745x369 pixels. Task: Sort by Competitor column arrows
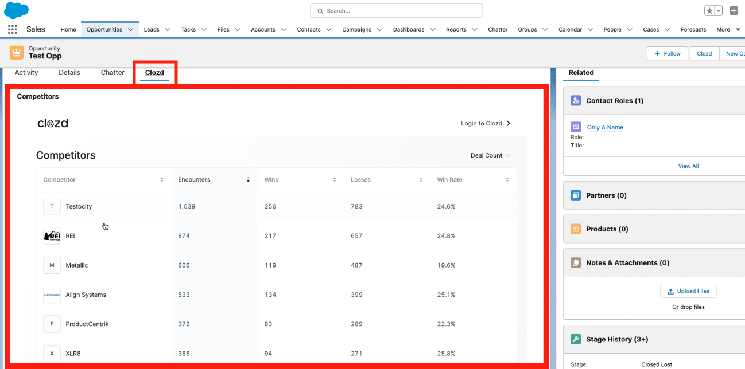162,180
